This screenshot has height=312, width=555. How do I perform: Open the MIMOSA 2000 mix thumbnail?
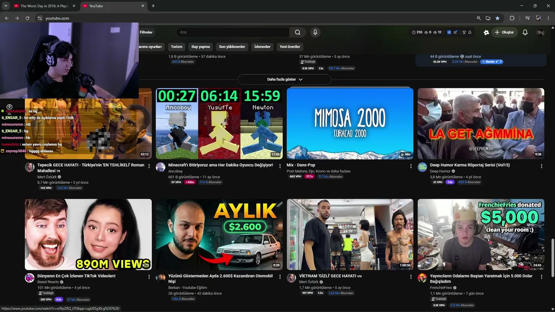(350, 123)
